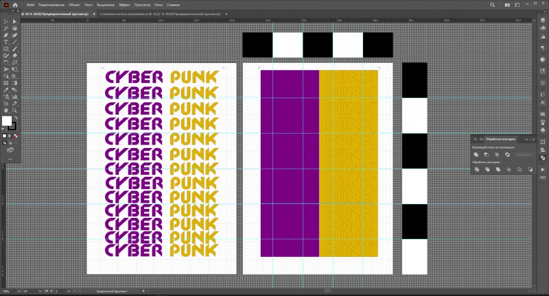Open the Объект menu
The image size is (549, 296).
(x=74, y=5)
